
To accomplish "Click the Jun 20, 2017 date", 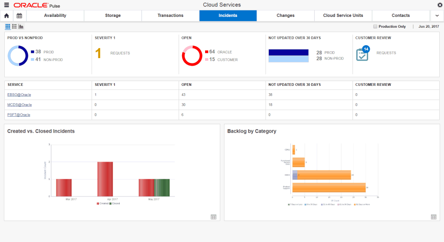I will click(x=429, y=26).
